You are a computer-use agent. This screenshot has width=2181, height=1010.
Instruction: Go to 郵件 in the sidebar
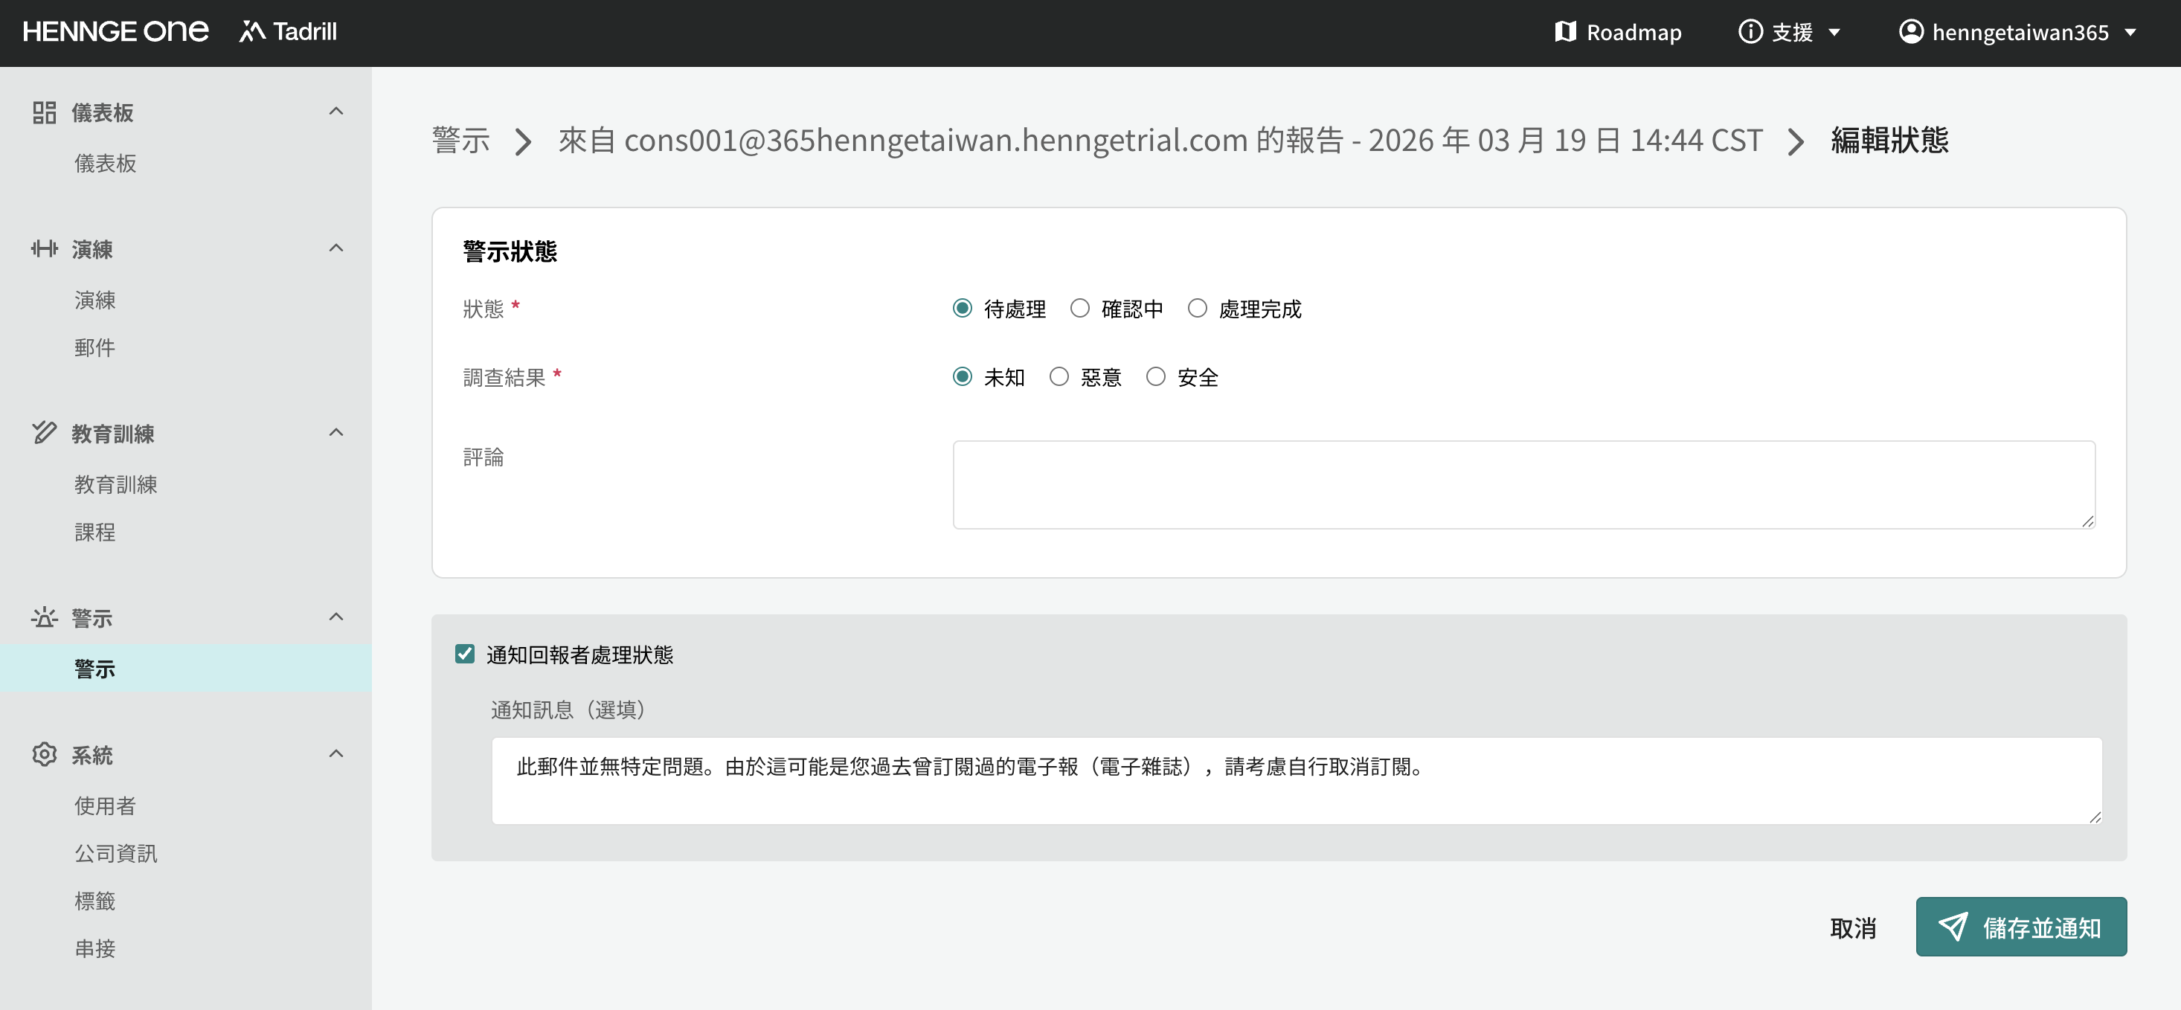pyautogui.click(x=94, y=347)
